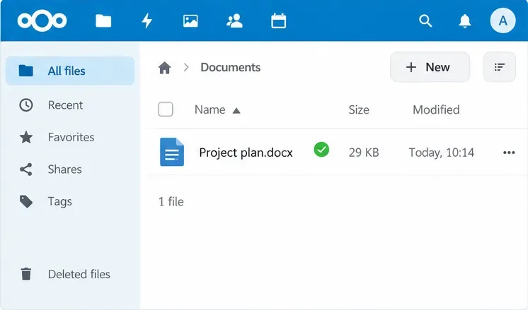This screenshot has width=528, height=310.
Task: Go to home folder breadcrumb icon
Action: point(164,68)
